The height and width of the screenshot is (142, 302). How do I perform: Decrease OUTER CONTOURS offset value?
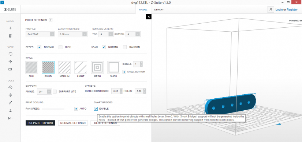(x=121, y=92)
